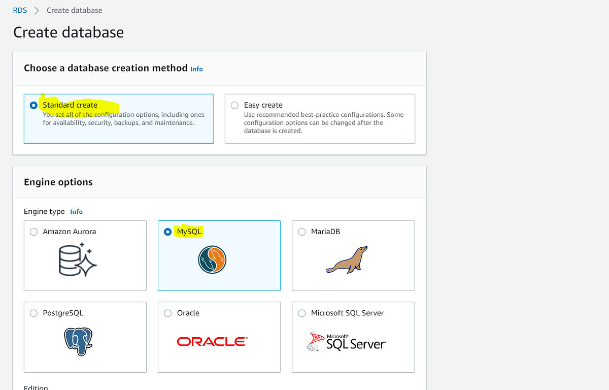The image size is (609, 390).
Task: Select the MariaDB radio button
Action: 301,232
